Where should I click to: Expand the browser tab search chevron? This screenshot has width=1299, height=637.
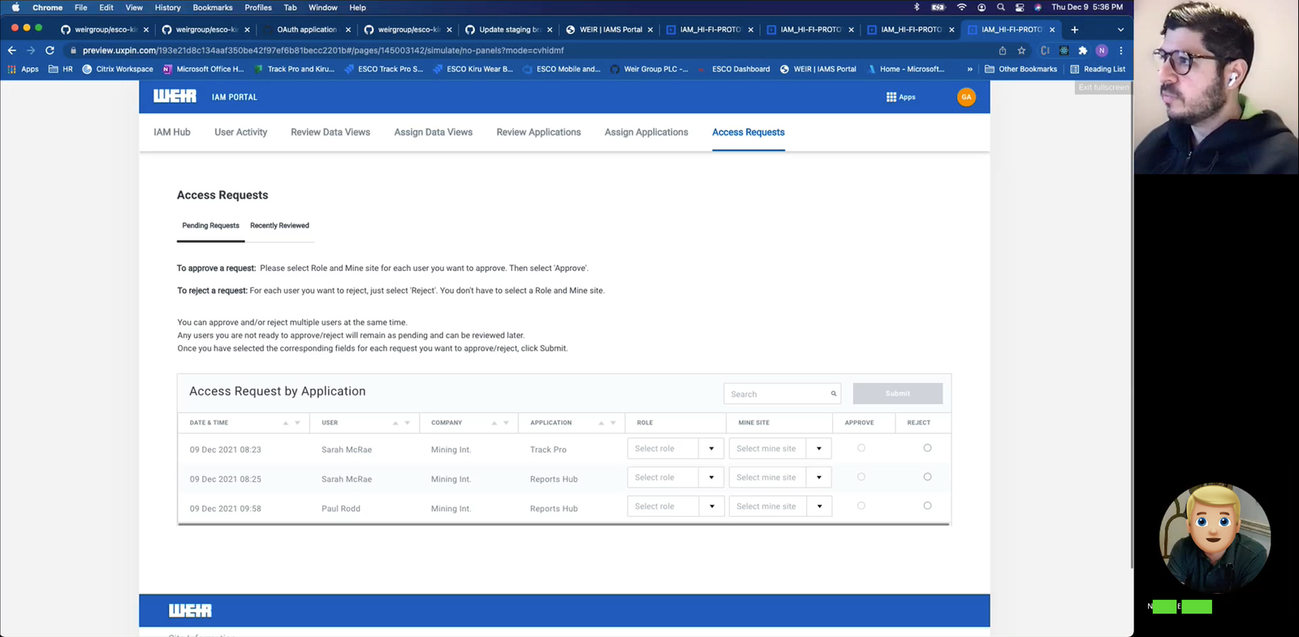(1120, 30)
